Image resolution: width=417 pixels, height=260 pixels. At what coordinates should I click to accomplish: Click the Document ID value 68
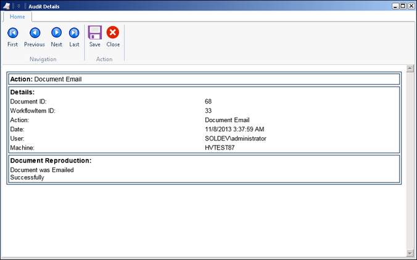tap(208, 102)
